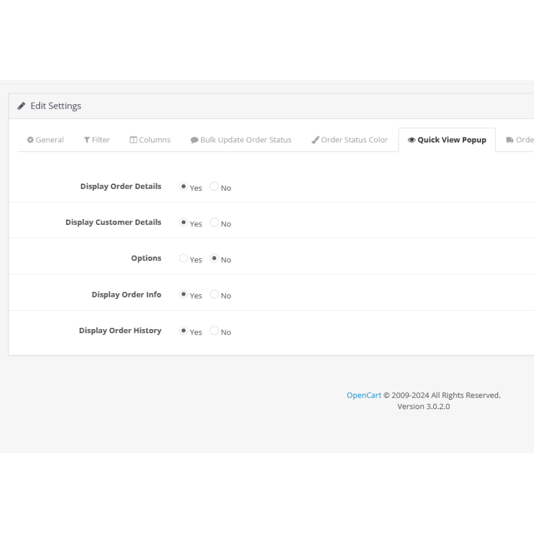Switch to the Filter tab
This screenshot has height=534, width=534.
[x=97, y=140]
